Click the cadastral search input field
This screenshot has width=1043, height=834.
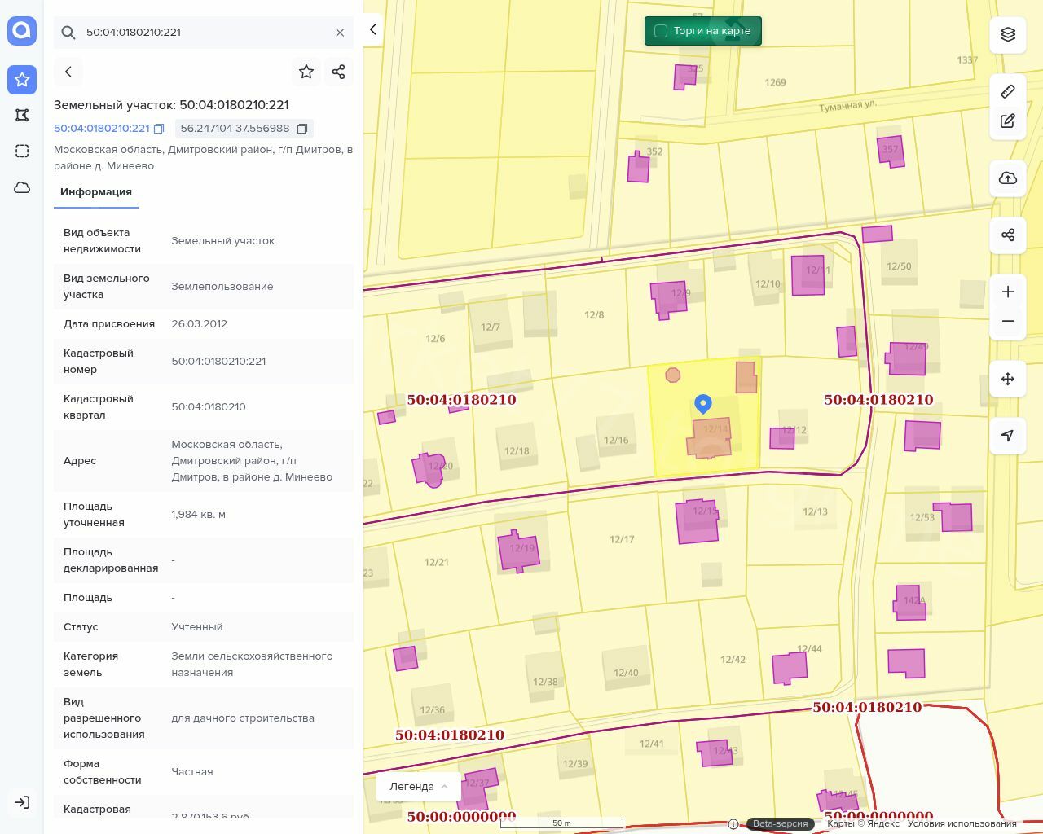pyautogui.click(x=204, y=33)
